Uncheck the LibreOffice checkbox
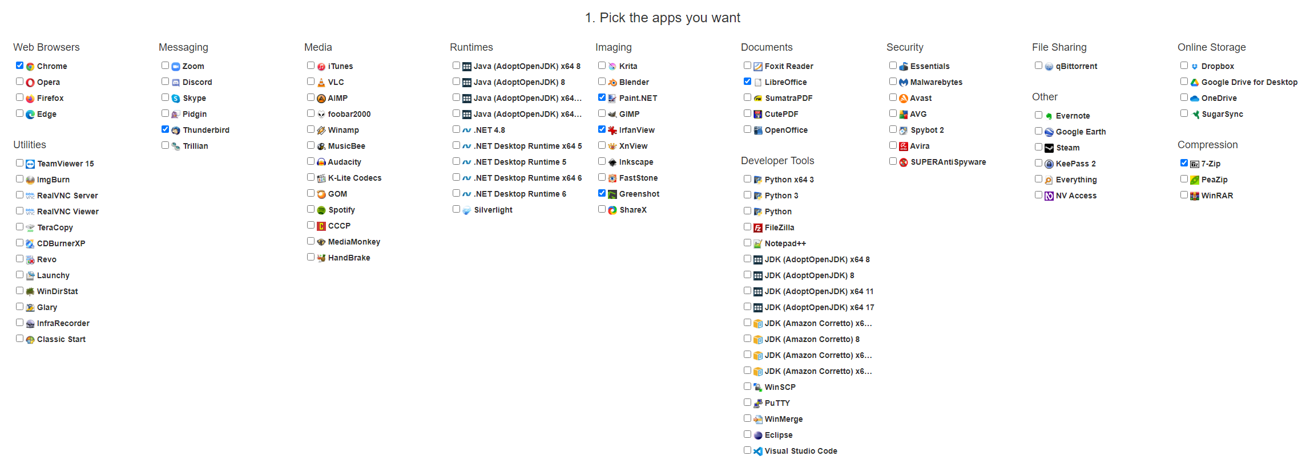This screenshot has width=1310, height=464. tap(748, 82)
